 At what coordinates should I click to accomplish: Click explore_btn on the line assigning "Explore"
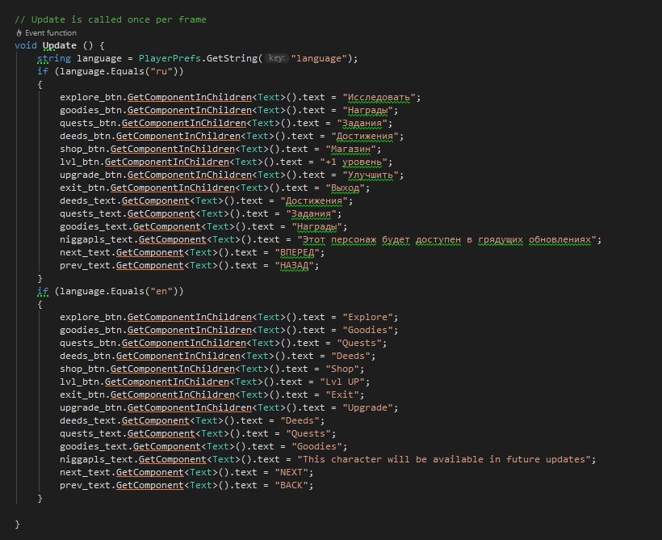click(90, 317)
